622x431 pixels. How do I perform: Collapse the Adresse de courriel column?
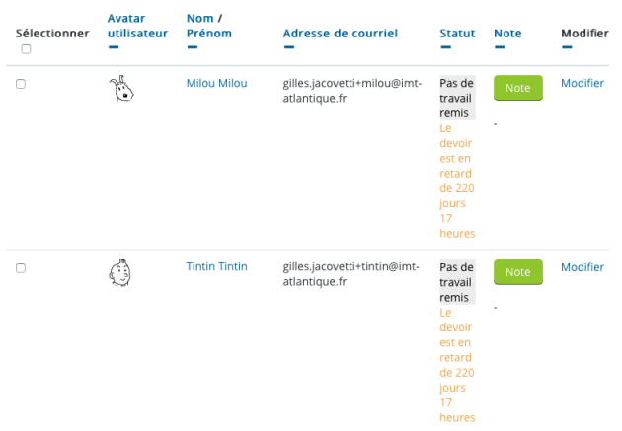289,47
